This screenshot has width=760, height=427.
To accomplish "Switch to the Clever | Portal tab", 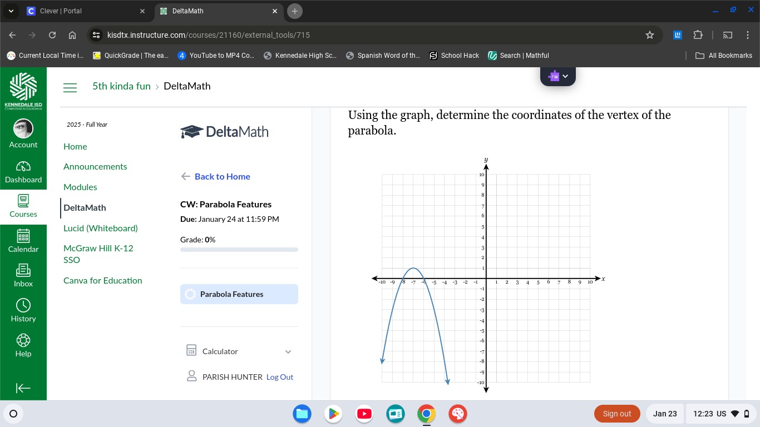I will pos(86,11).
